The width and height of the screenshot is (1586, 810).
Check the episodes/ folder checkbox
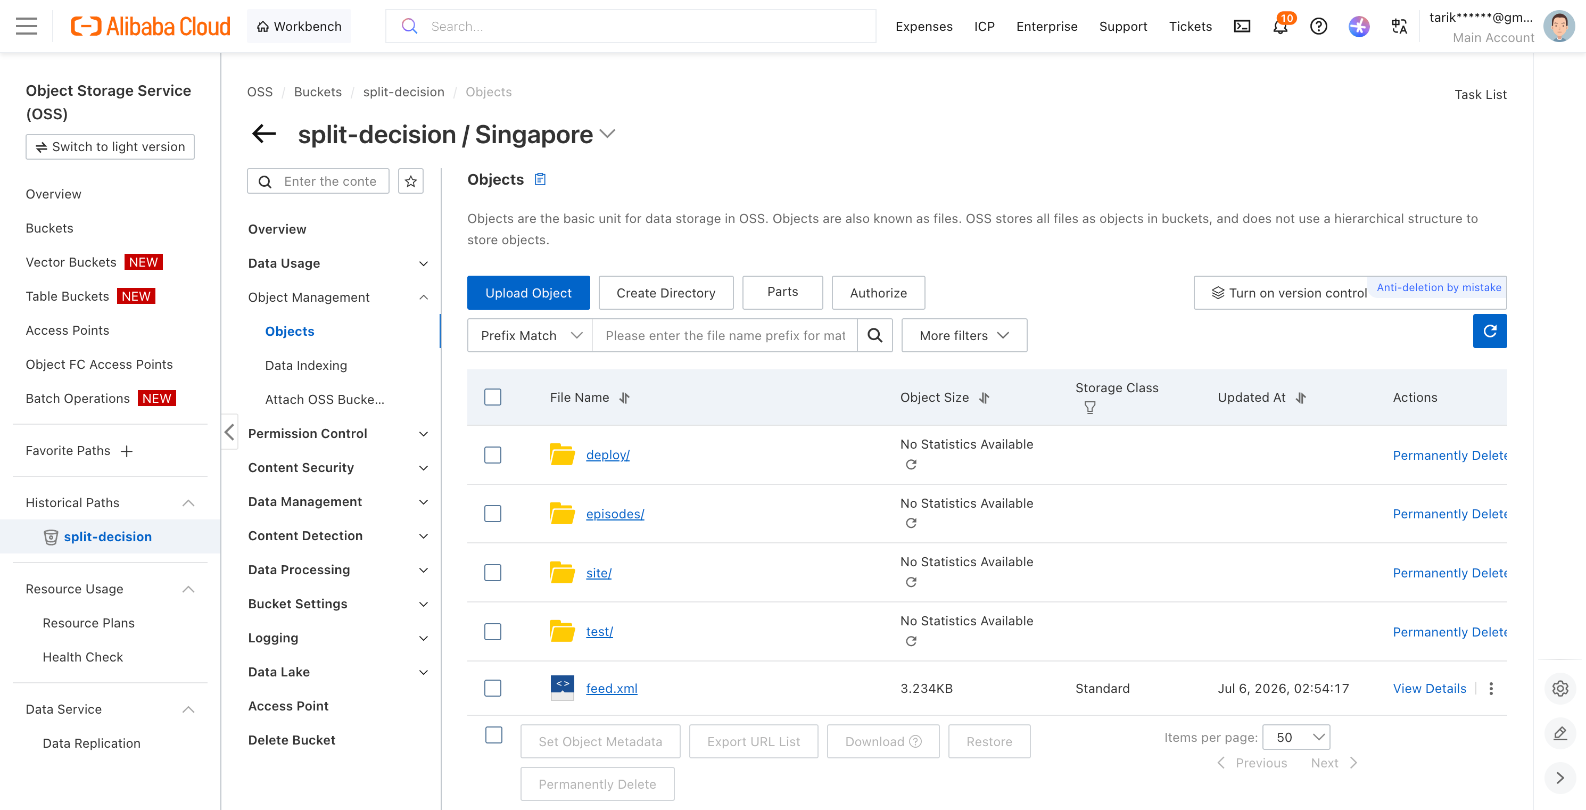pos(492,514)
